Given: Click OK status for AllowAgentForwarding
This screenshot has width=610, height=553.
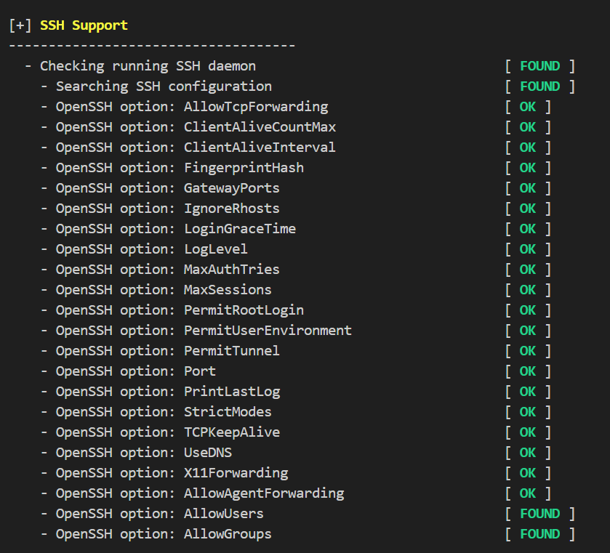Looking at the screenshot, I should click(528, 493).
